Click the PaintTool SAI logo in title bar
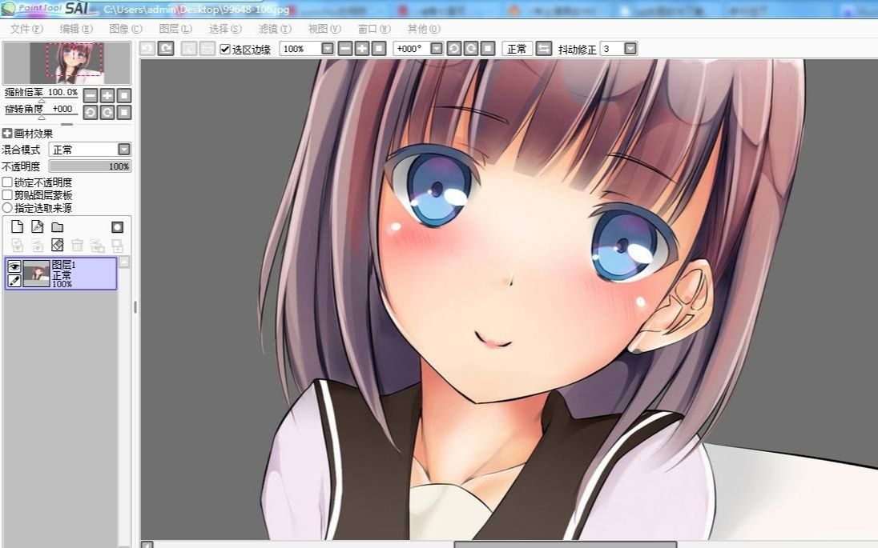The width and height of the screenshot is (878, 548). tap(50, 8)
